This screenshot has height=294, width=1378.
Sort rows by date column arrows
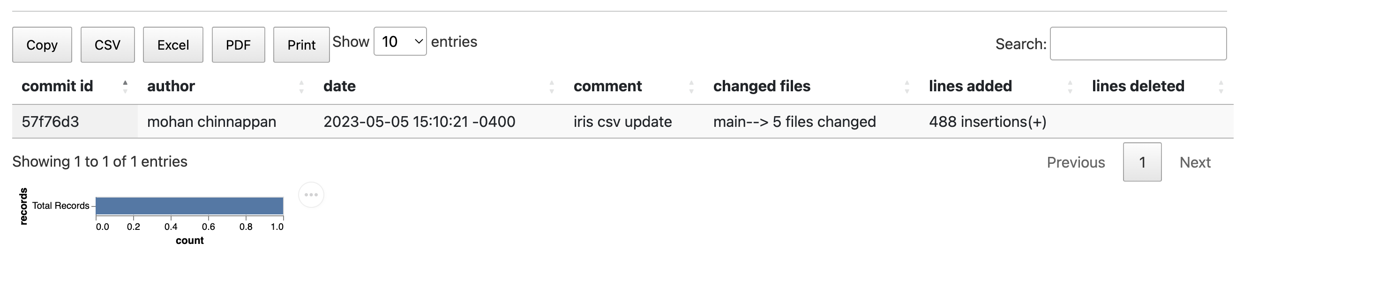click(x=552, y=87)
